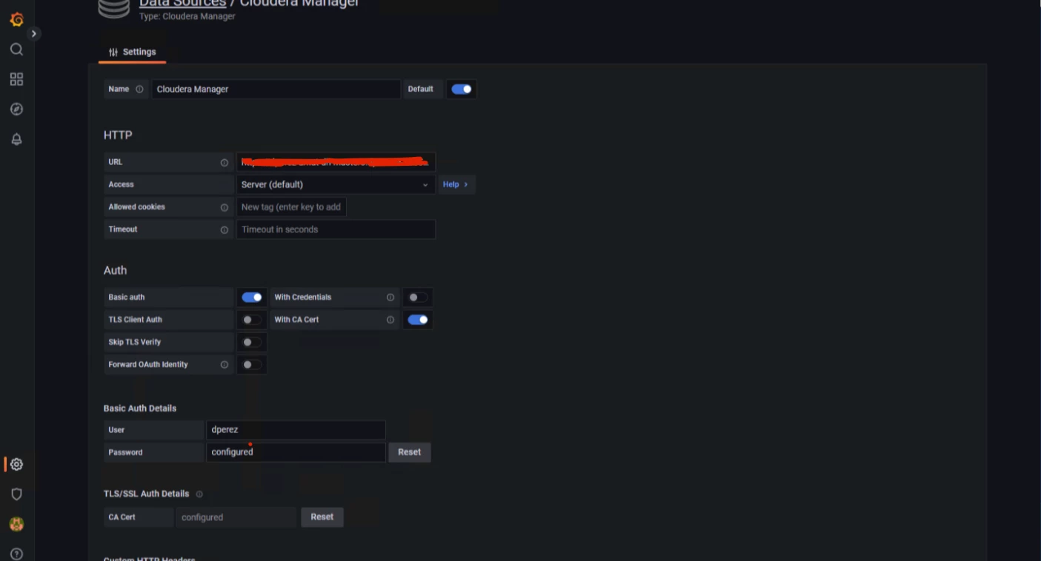Click info icon in Allowed cookies row
Image resolution: width=1041 pixels, height=561 pixels.
point(225,207)
